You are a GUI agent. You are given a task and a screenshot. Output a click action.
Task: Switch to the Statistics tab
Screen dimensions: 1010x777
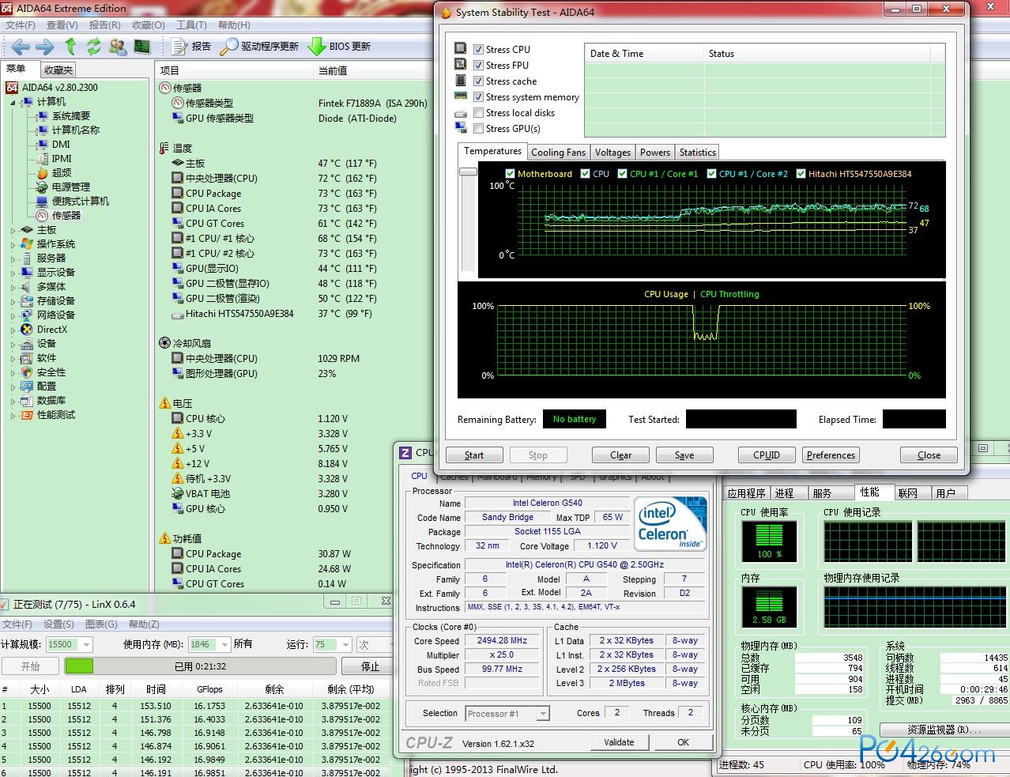697,153
